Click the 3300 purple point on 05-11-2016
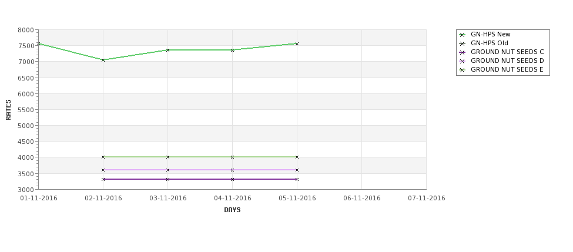 click(x=297, y=179)
